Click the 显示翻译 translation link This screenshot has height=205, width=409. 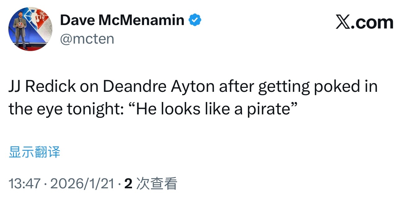tap(34, 152)
